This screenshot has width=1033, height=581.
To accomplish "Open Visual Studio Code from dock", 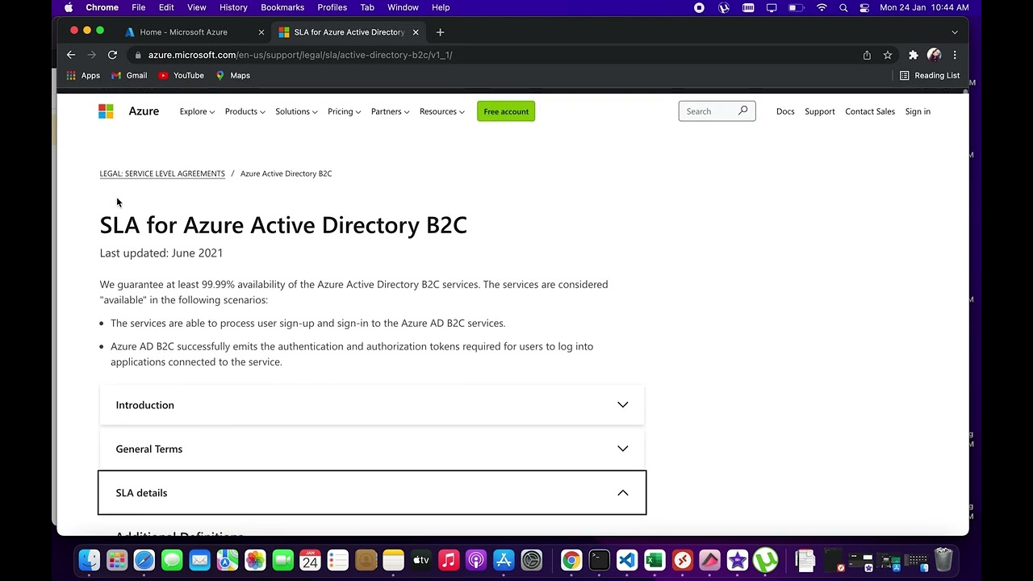I will (x=627, y=559).
